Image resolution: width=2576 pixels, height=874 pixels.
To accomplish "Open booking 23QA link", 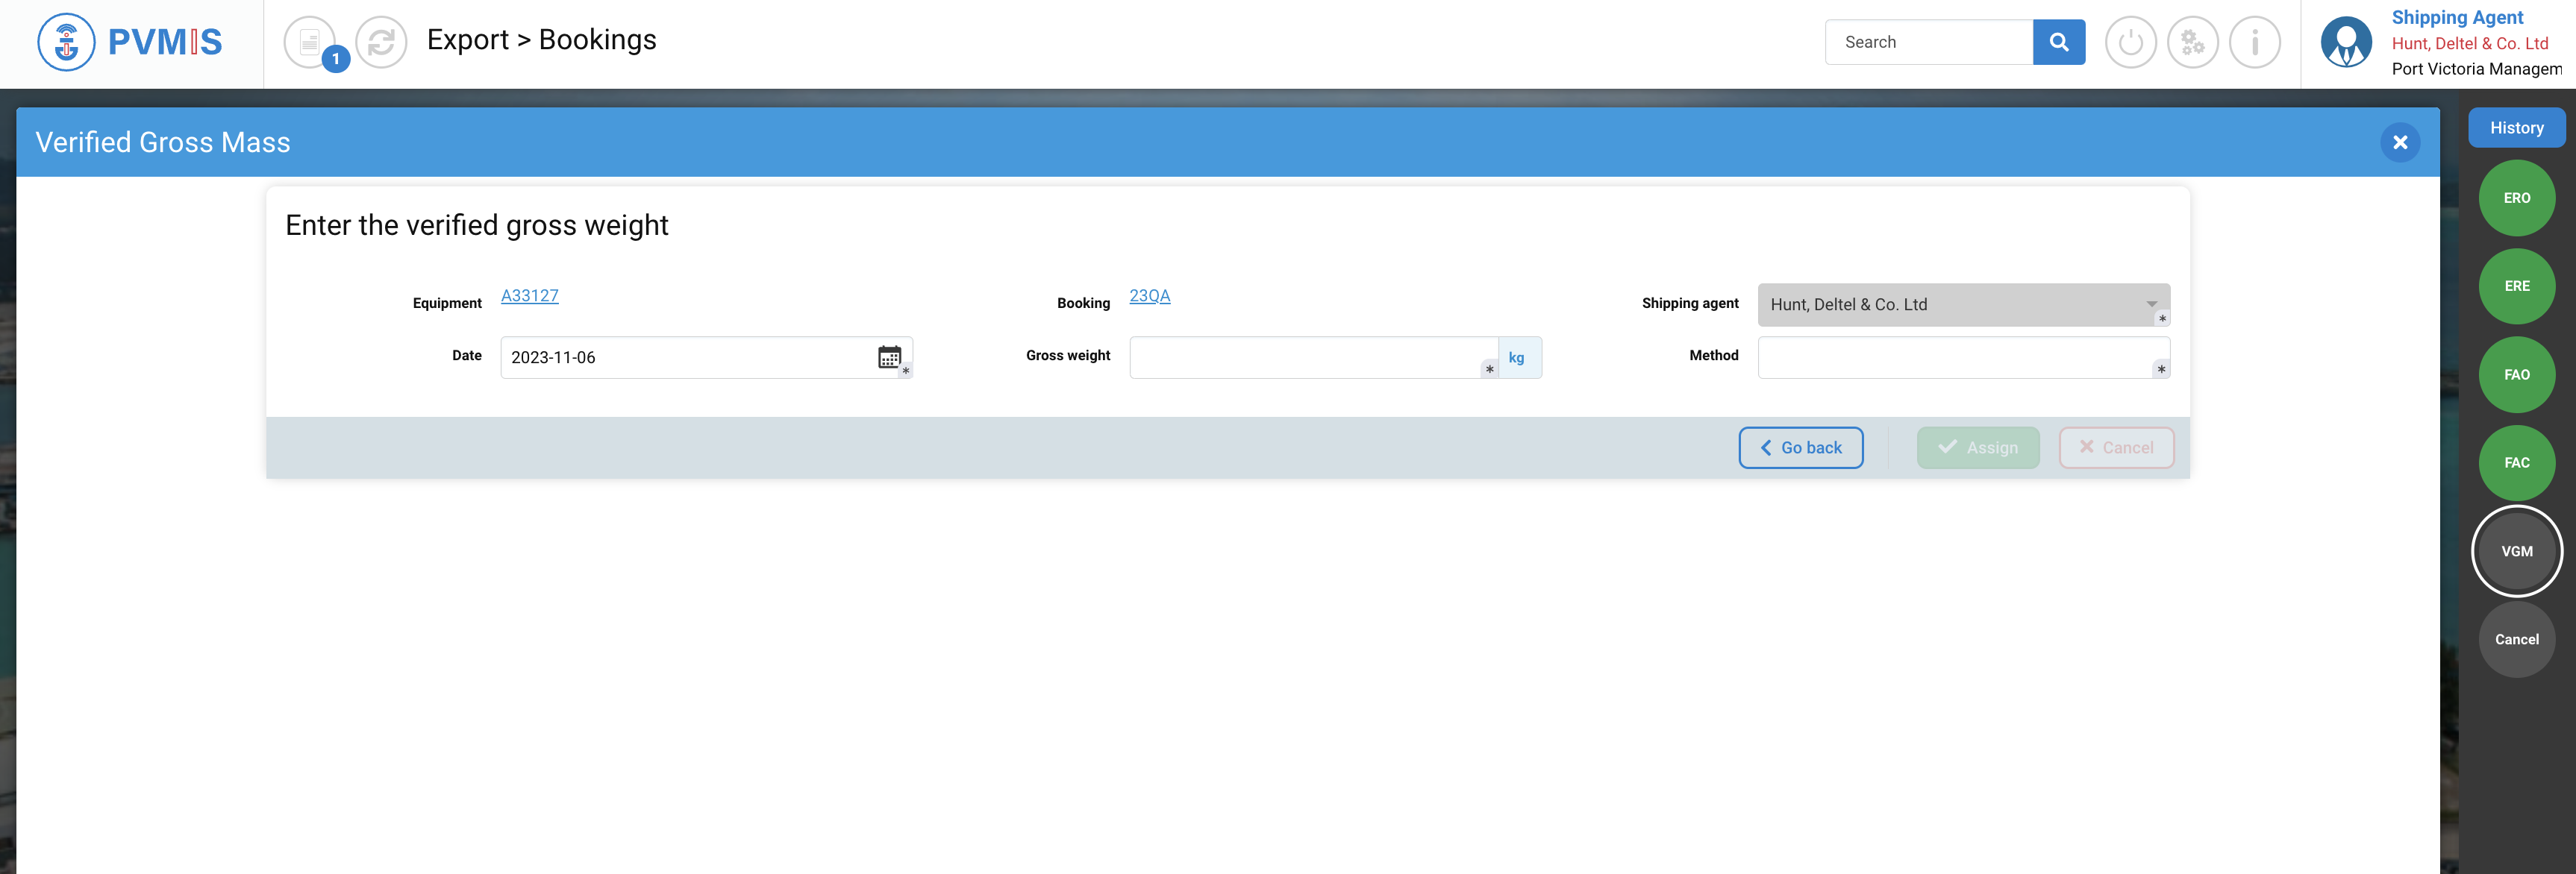I will click(1149, 295).
